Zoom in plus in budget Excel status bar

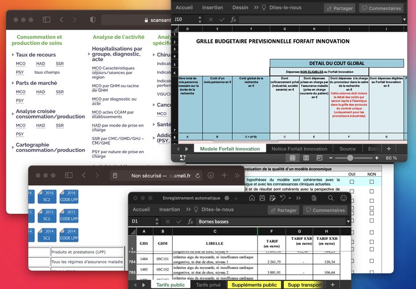pos(377,158)
